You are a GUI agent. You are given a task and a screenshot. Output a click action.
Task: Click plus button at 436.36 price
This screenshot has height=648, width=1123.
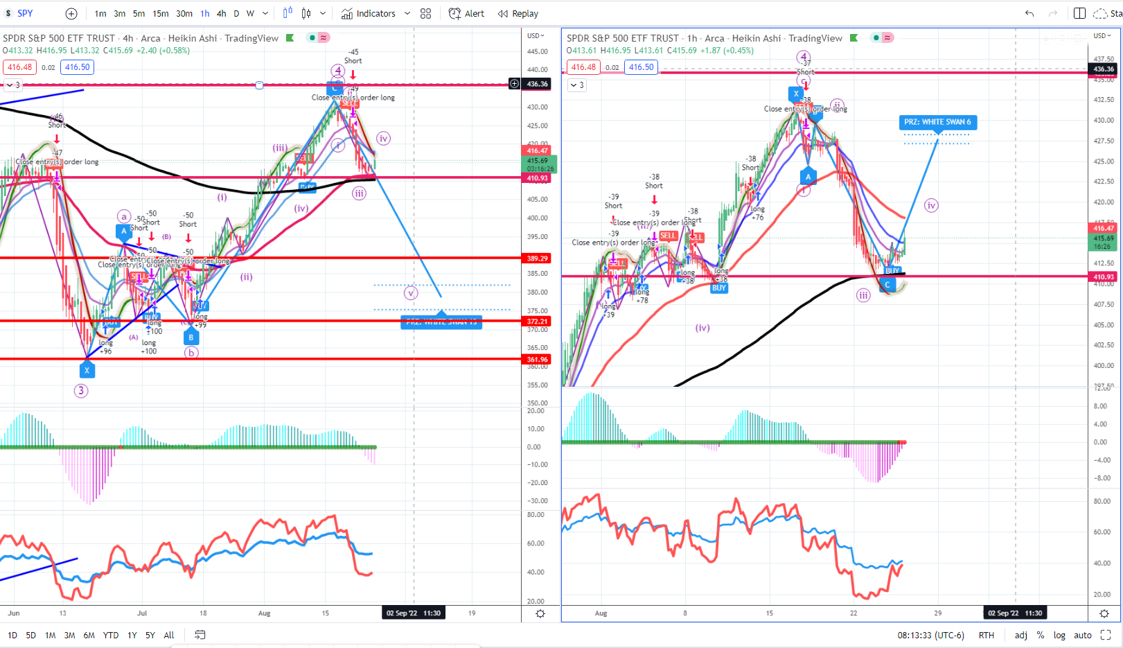coord(514,84)
